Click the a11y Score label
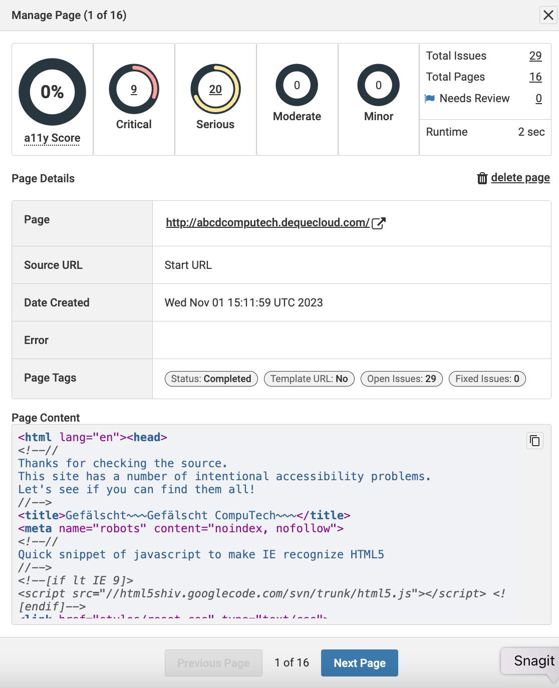Screen dimensions: 559x688 [52, 138]
